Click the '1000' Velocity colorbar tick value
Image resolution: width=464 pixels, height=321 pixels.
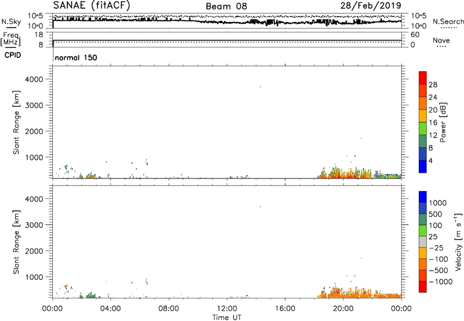coord(438,203)
